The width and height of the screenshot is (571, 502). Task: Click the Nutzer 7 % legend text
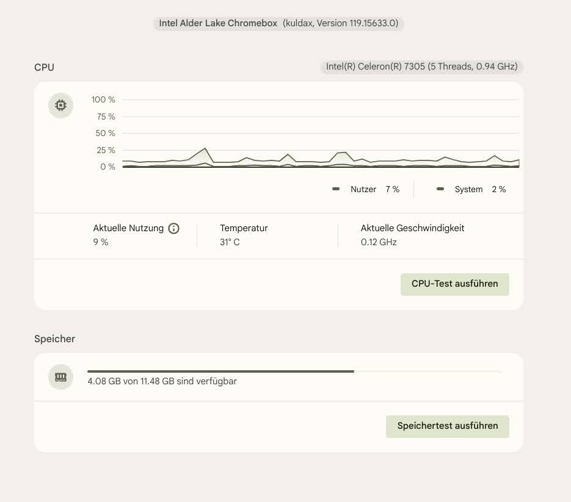pyautogui.click(x=375, y=190)
